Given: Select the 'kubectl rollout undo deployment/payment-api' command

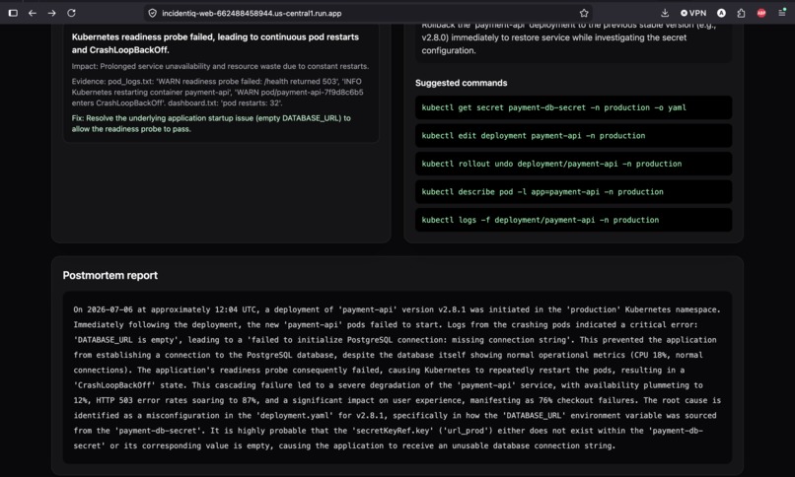Looking at the screenshot, I should [573, 164].
